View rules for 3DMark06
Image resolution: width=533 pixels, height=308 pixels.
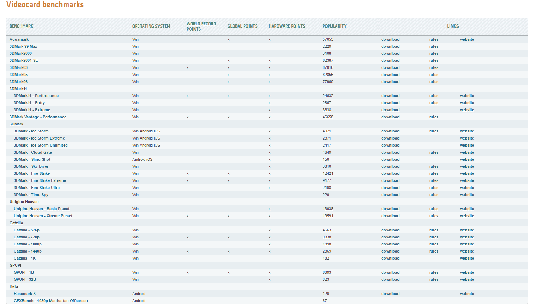pyautogui.click(x=433, y=82)
